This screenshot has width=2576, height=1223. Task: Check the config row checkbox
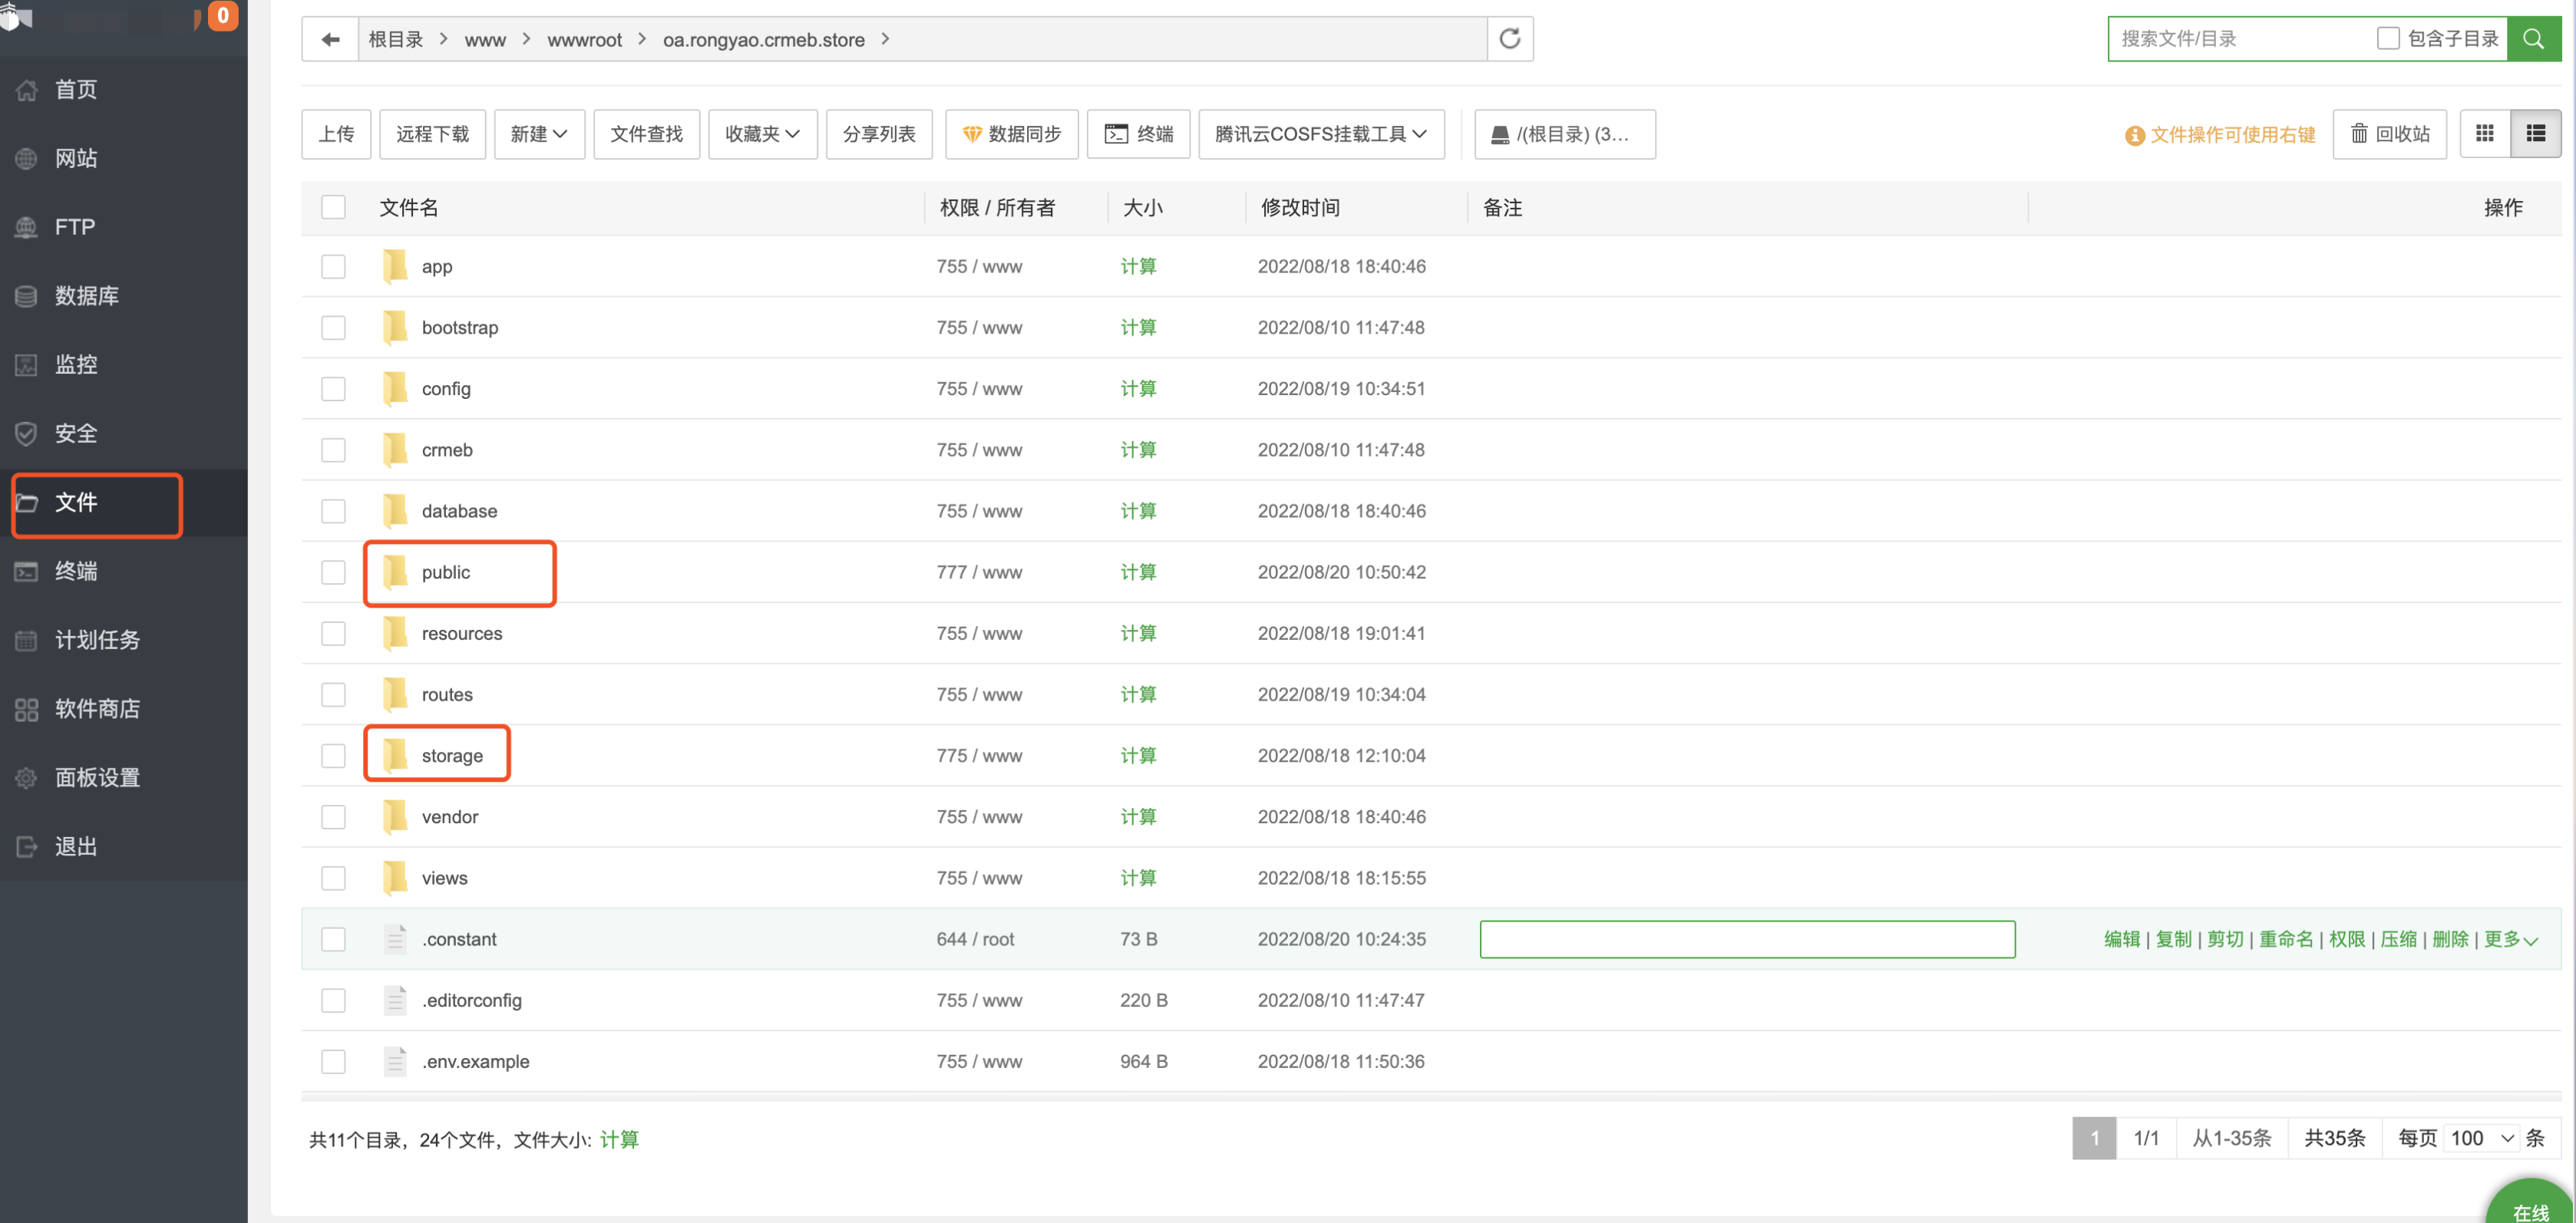333,389
